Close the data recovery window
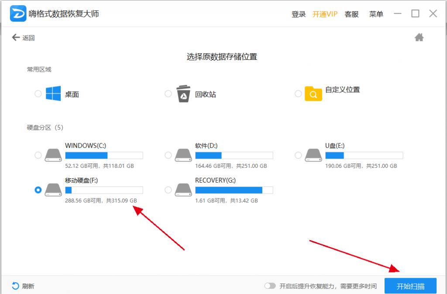Image resolution: width=447 pixels, height=294 pixels. (433, 14)
